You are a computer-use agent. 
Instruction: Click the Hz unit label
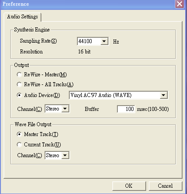pos(116,42)
